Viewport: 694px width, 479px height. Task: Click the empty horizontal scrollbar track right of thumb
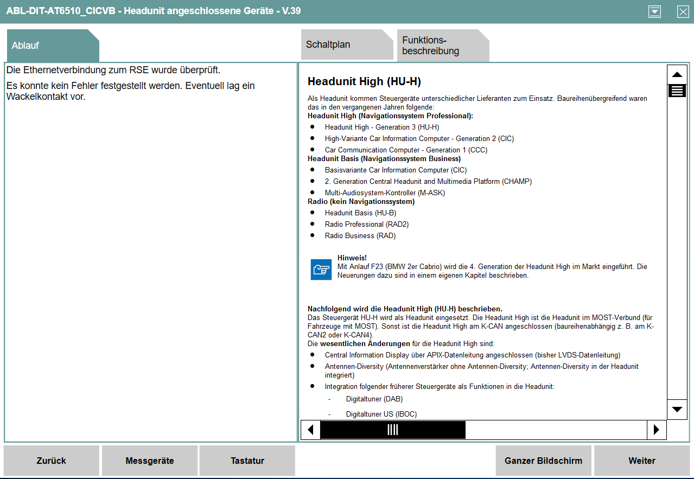coord(556,430)
